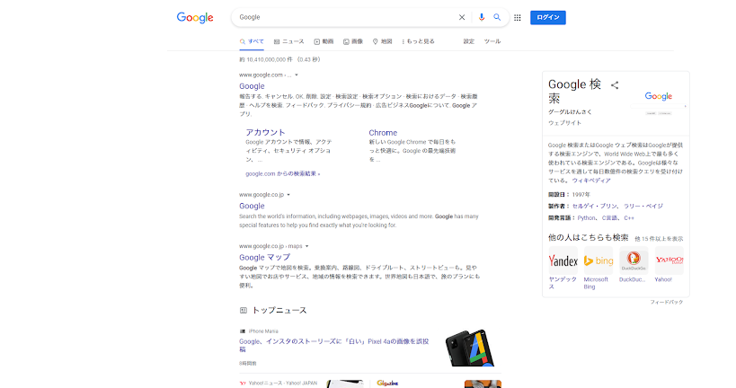Open the first Google result from google.com
The height and width of the screenshot is (388, 736).
pos(252,86)
